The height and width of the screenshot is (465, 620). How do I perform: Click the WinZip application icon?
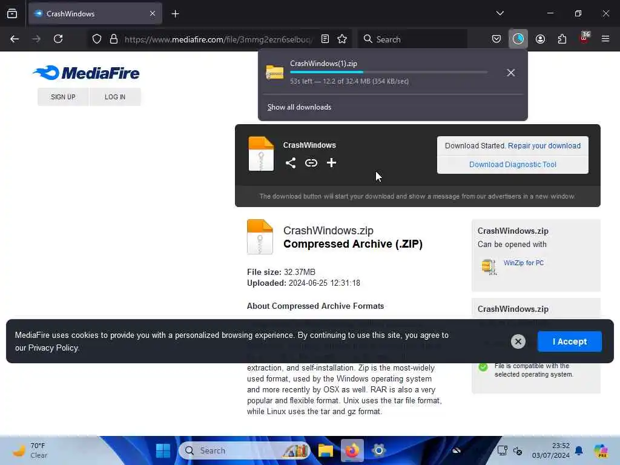click(489, 266)
